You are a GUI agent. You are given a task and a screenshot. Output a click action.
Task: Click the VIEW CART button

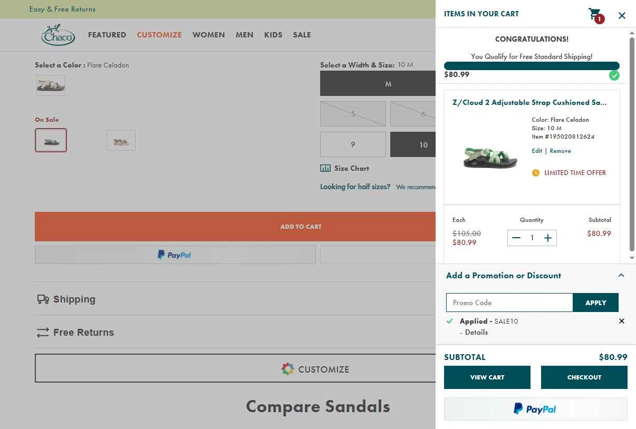pyautogui.click(x=487, y=377)
